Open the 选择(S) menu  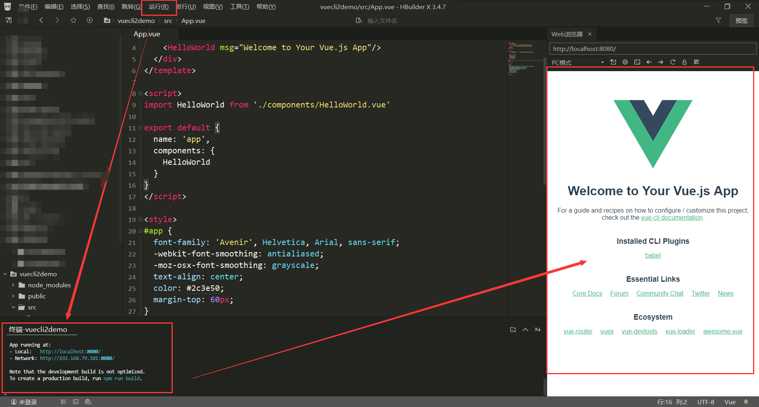pyautogui.click(x=80, y=7)
